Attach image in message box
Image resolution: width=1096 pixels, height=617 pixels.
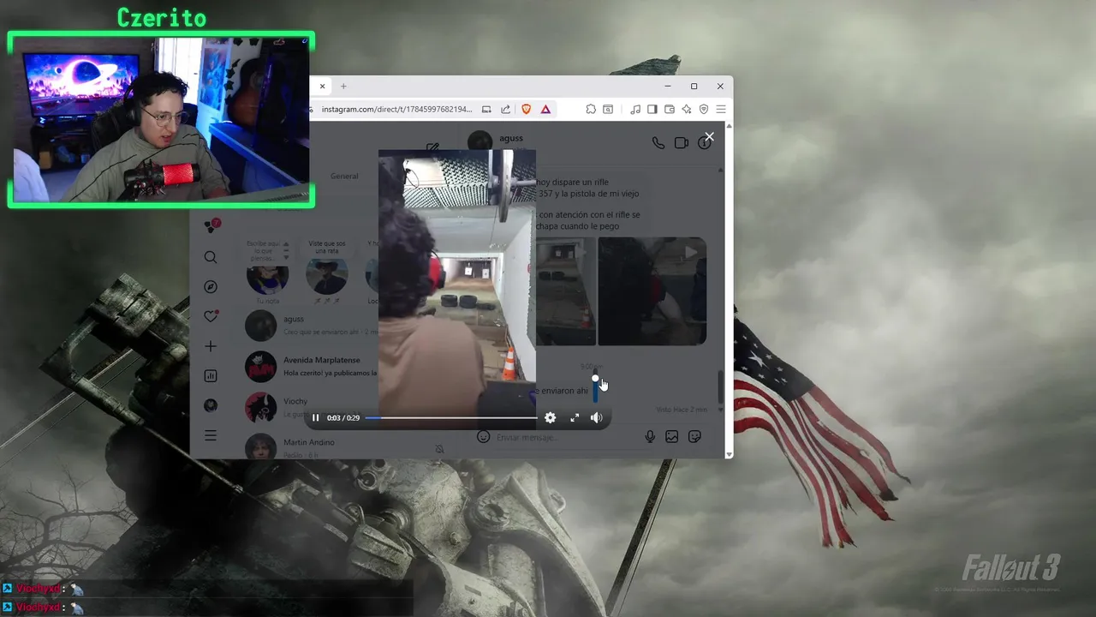(672, 437)
